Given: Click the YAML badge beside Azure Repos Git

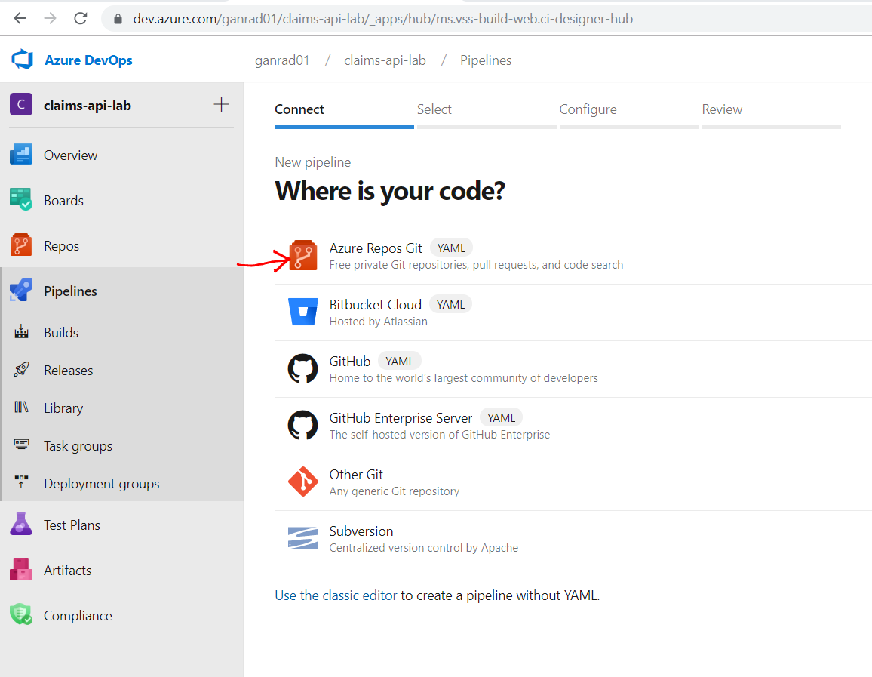Looking at the screenshot, I should coord(451,248).
